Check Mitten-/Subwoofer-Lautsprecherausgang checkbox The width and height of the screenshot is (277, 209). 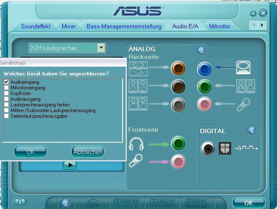7,110
